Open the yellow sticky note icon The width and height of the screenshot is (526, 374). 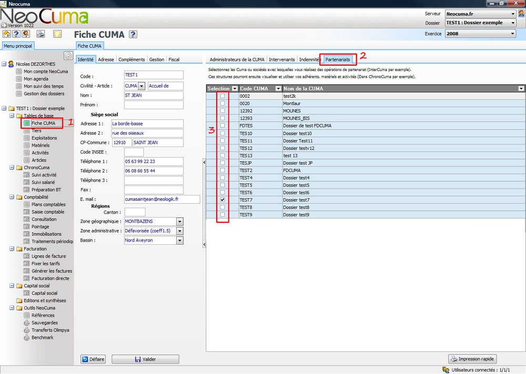(57, 34)
